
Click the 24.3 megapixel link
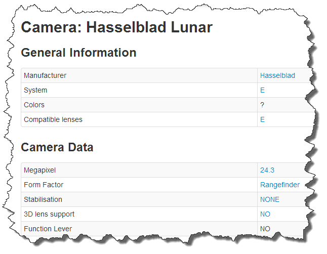tap(267, 170)
